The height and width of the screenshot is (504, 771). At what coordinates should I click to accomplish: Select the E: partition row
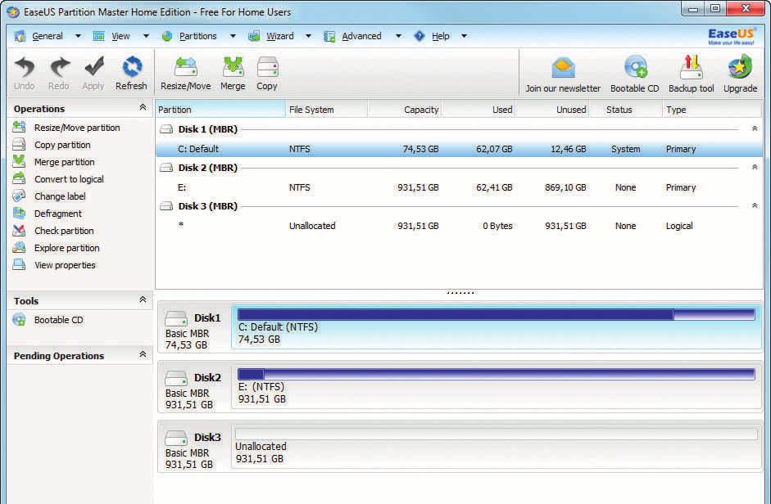(459, 187)
